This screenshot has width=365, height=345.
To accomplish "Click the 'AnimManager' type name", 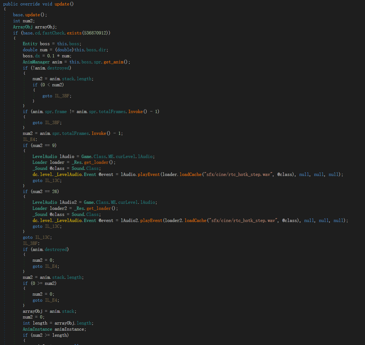I will click(36, 62).
